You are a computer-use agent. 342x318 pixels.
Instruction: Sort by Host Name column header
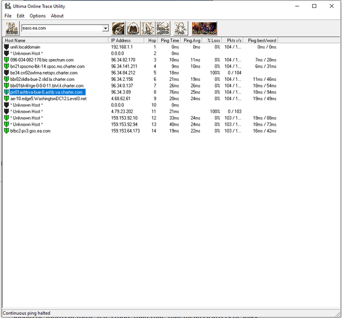click(55, 40)
